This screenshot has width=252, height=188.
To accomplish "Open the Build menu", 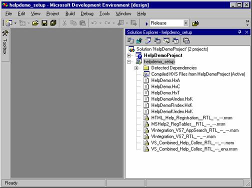I will (70, 13).
